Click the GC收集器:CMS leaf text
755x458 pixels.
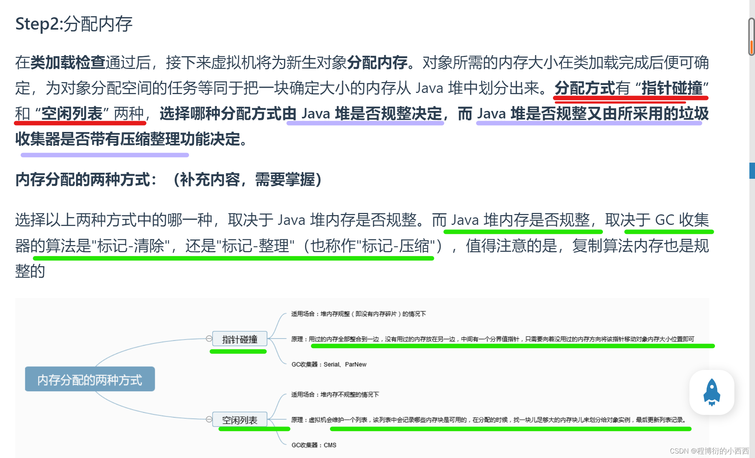314,445
